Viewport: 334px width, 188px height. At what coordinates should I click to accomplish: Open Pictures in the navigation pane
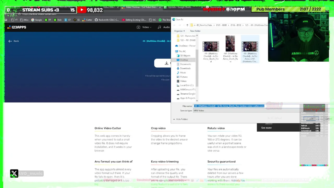(182, 77)
